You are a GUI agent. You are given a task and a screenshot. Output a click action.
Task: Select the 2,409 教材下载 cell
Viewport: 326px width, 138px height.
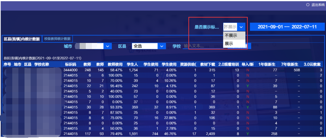click(210, 133)
